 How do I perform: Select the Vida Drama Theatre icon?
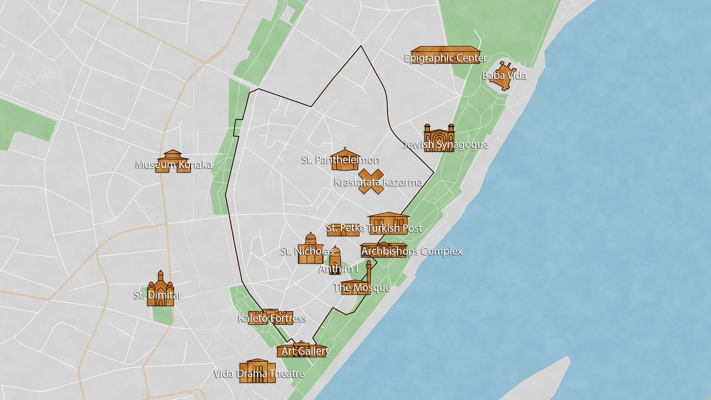pos(258,371)
